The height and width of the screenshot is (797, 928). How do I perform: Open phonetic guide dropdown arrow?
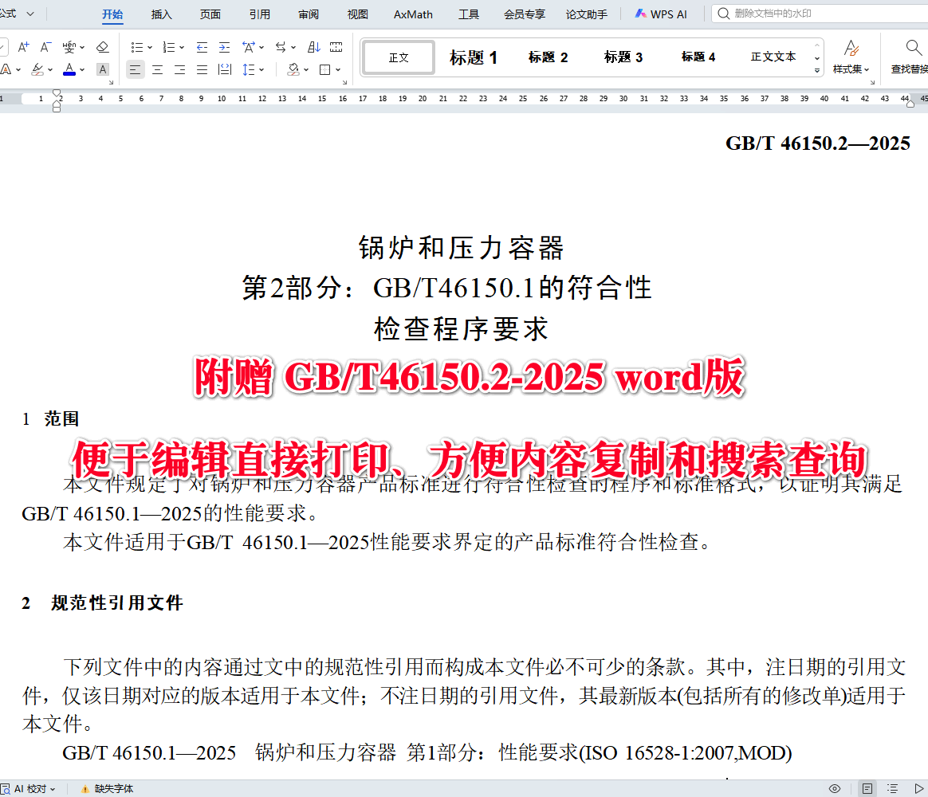pos(82,48)
